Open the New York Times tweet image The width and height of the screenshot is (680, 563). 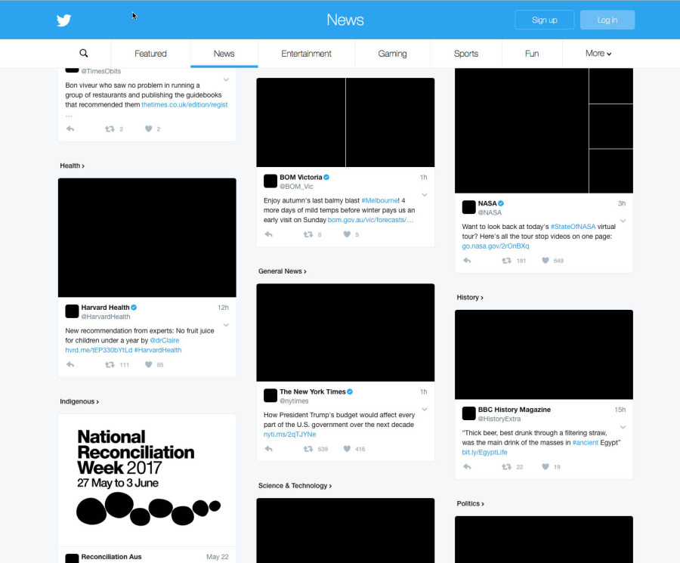[x=345, y=333]
